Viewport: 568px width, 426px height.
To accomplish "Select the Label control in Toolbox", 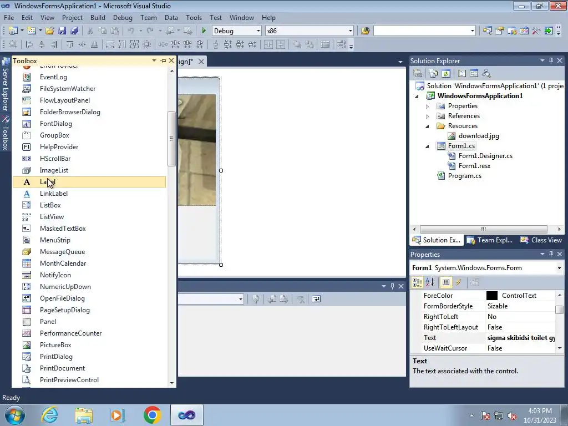I will point(89,182).
